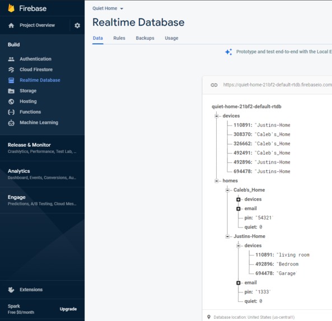Viewport: 332px width, 321px height.
Task: Expand email under Caleb's_Home
Action: click(238, 209)
